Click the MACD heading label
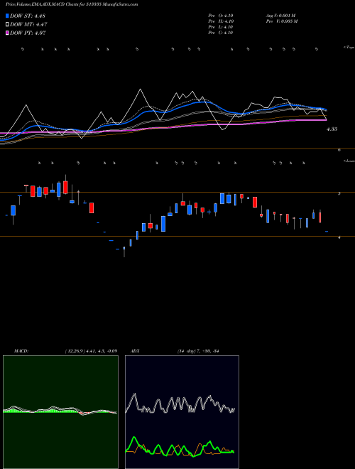Image resolution: width=355 pixels, height=469 pixels. (x=21, y=351)
